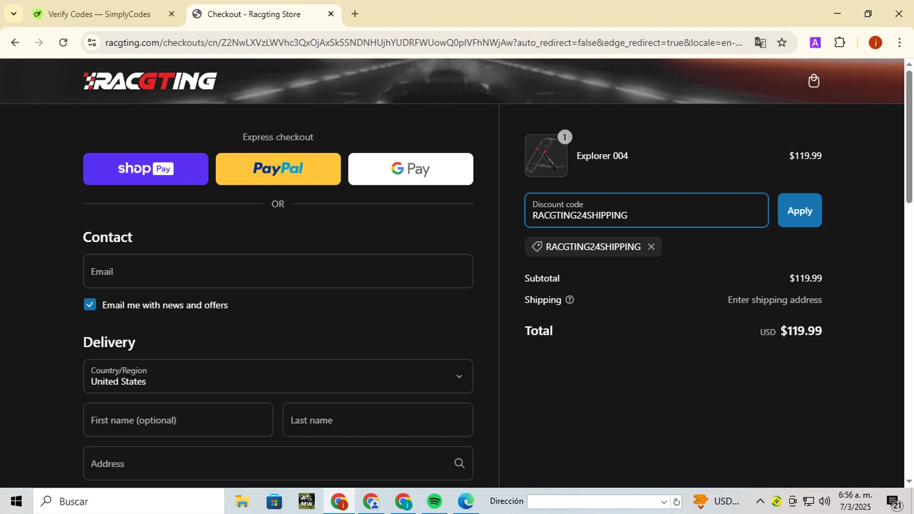This screenshot has height=514, width=914.
Task: Click the Explorer 004 product name
Action: point(602,155)
